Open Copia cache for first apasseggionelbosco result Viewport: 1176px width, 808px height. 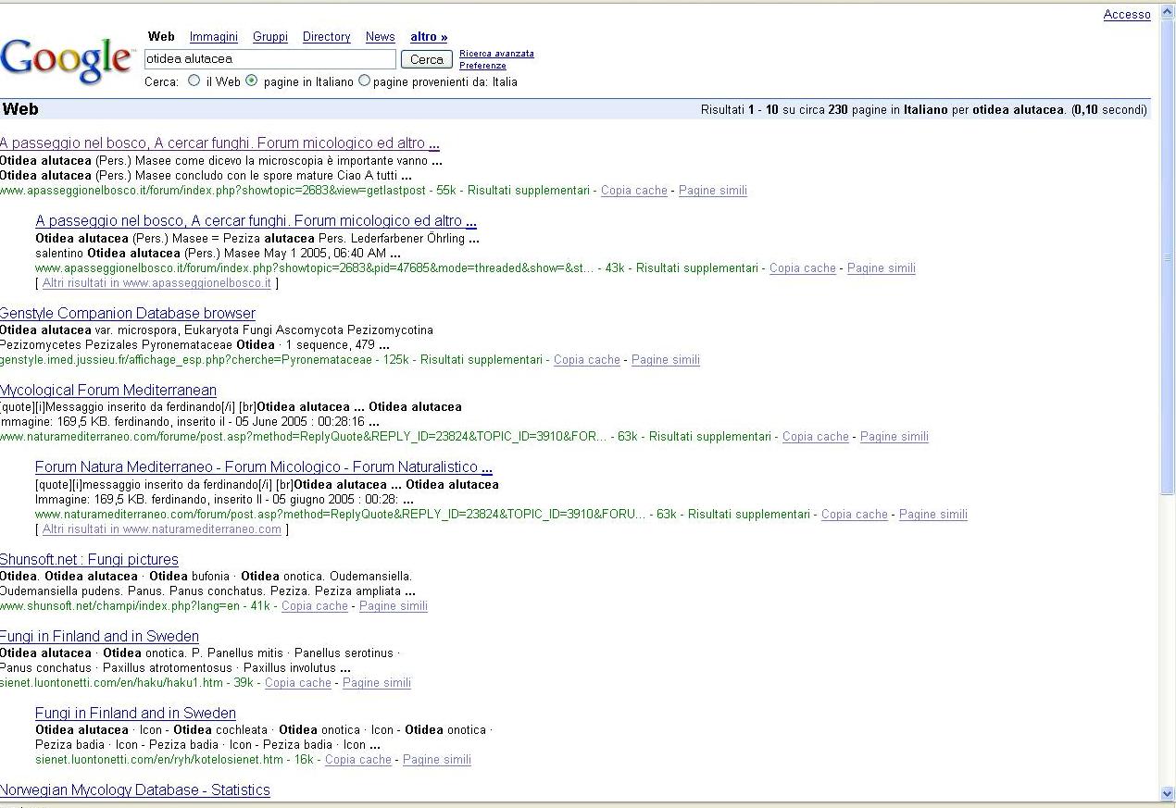[634, 191]
